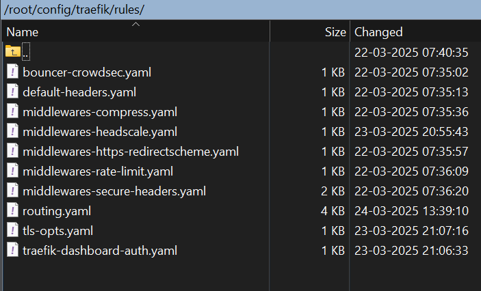Click the tls-opts.yaml file icon
481x291 pixels.
click(12, 231)
